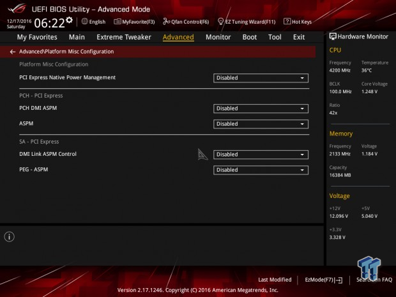The height and width of the screenshot is (297, 396).
Task: Click the CPU frequency value 4200 MHz
Action: (x=340, y=70)
